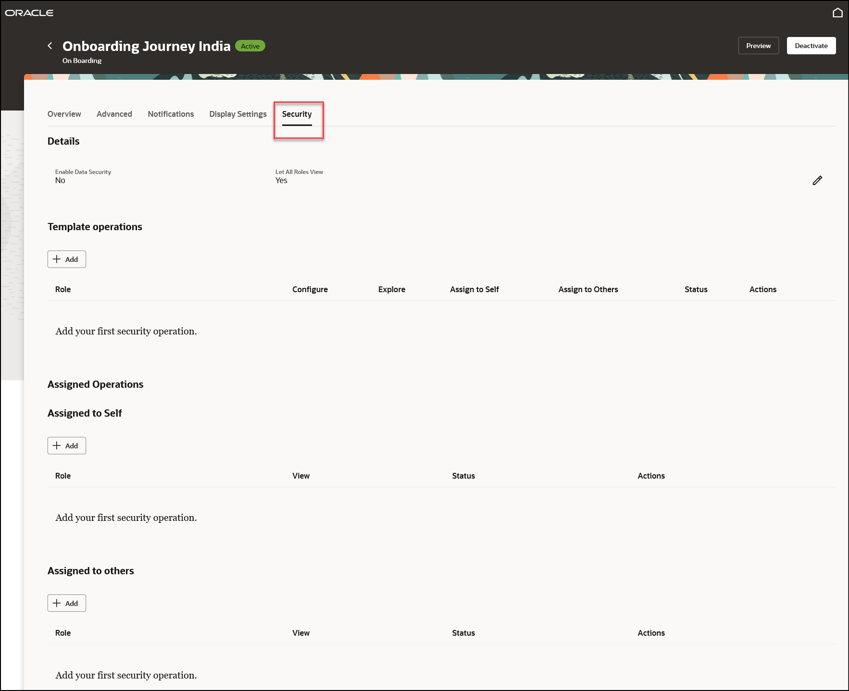Click the Status header in Template operations
Viewport: 849px width, 691px height.
(696, 289)
